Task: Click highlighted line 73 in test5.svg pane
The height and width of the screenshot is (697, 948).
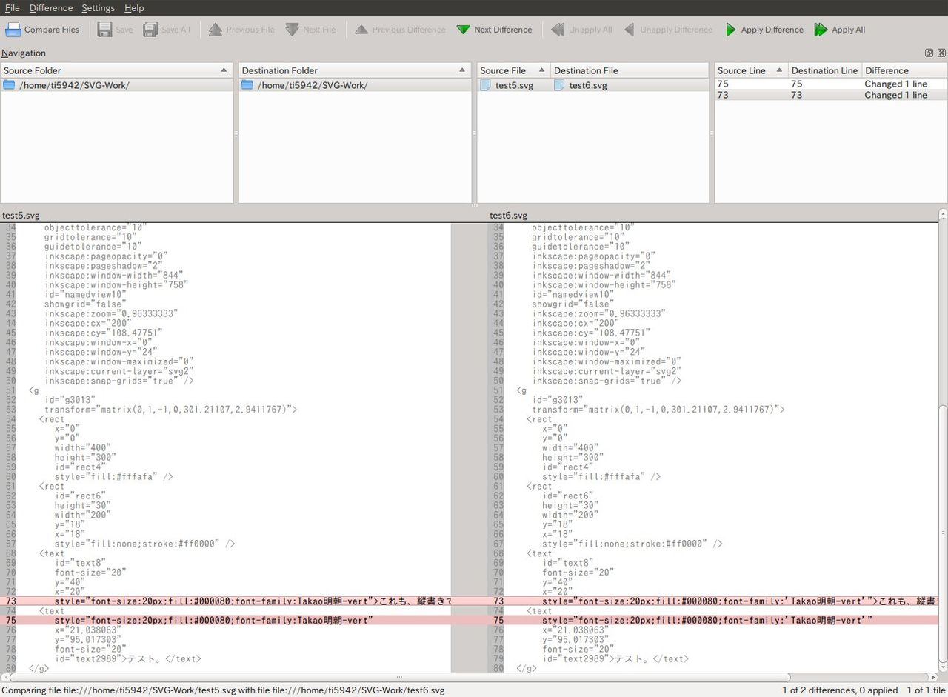Action: (226, 601)
